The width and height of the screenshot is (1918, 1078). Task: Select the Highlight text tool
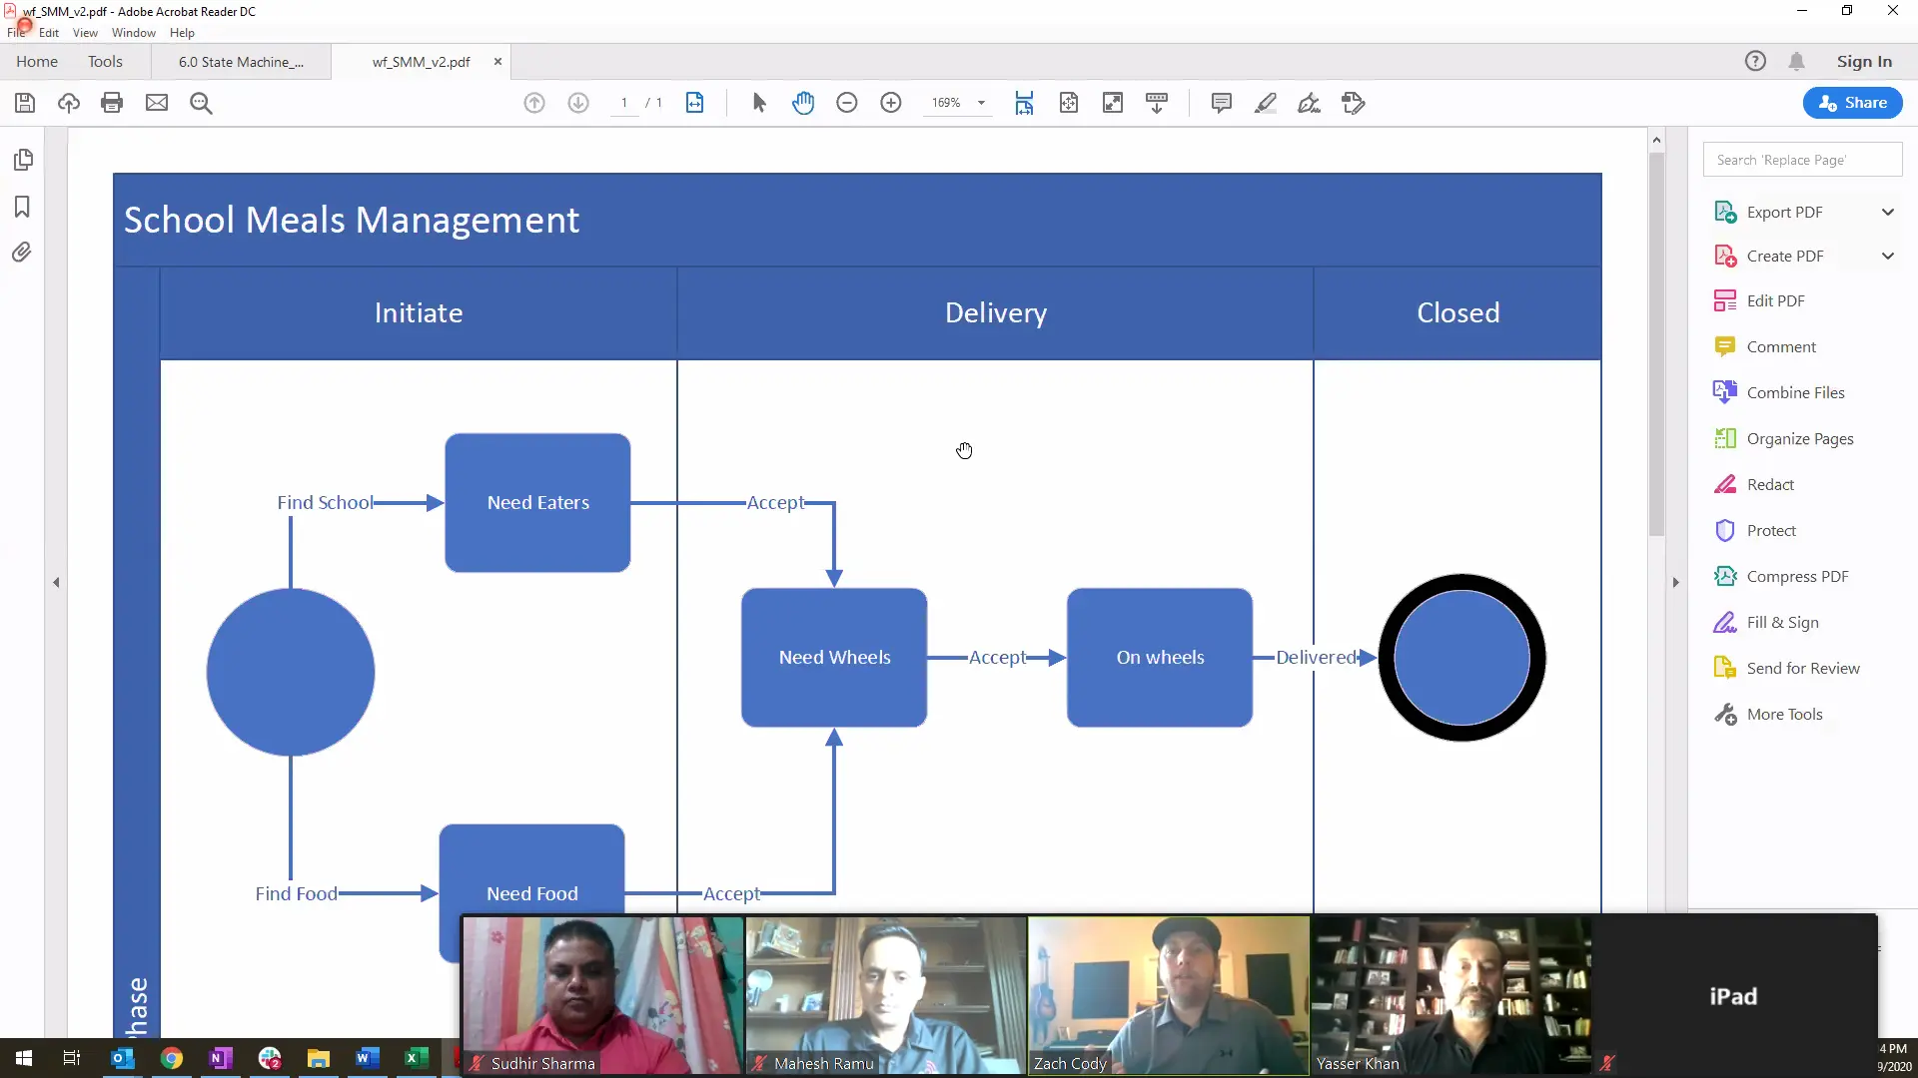[x=1266, y=103]
